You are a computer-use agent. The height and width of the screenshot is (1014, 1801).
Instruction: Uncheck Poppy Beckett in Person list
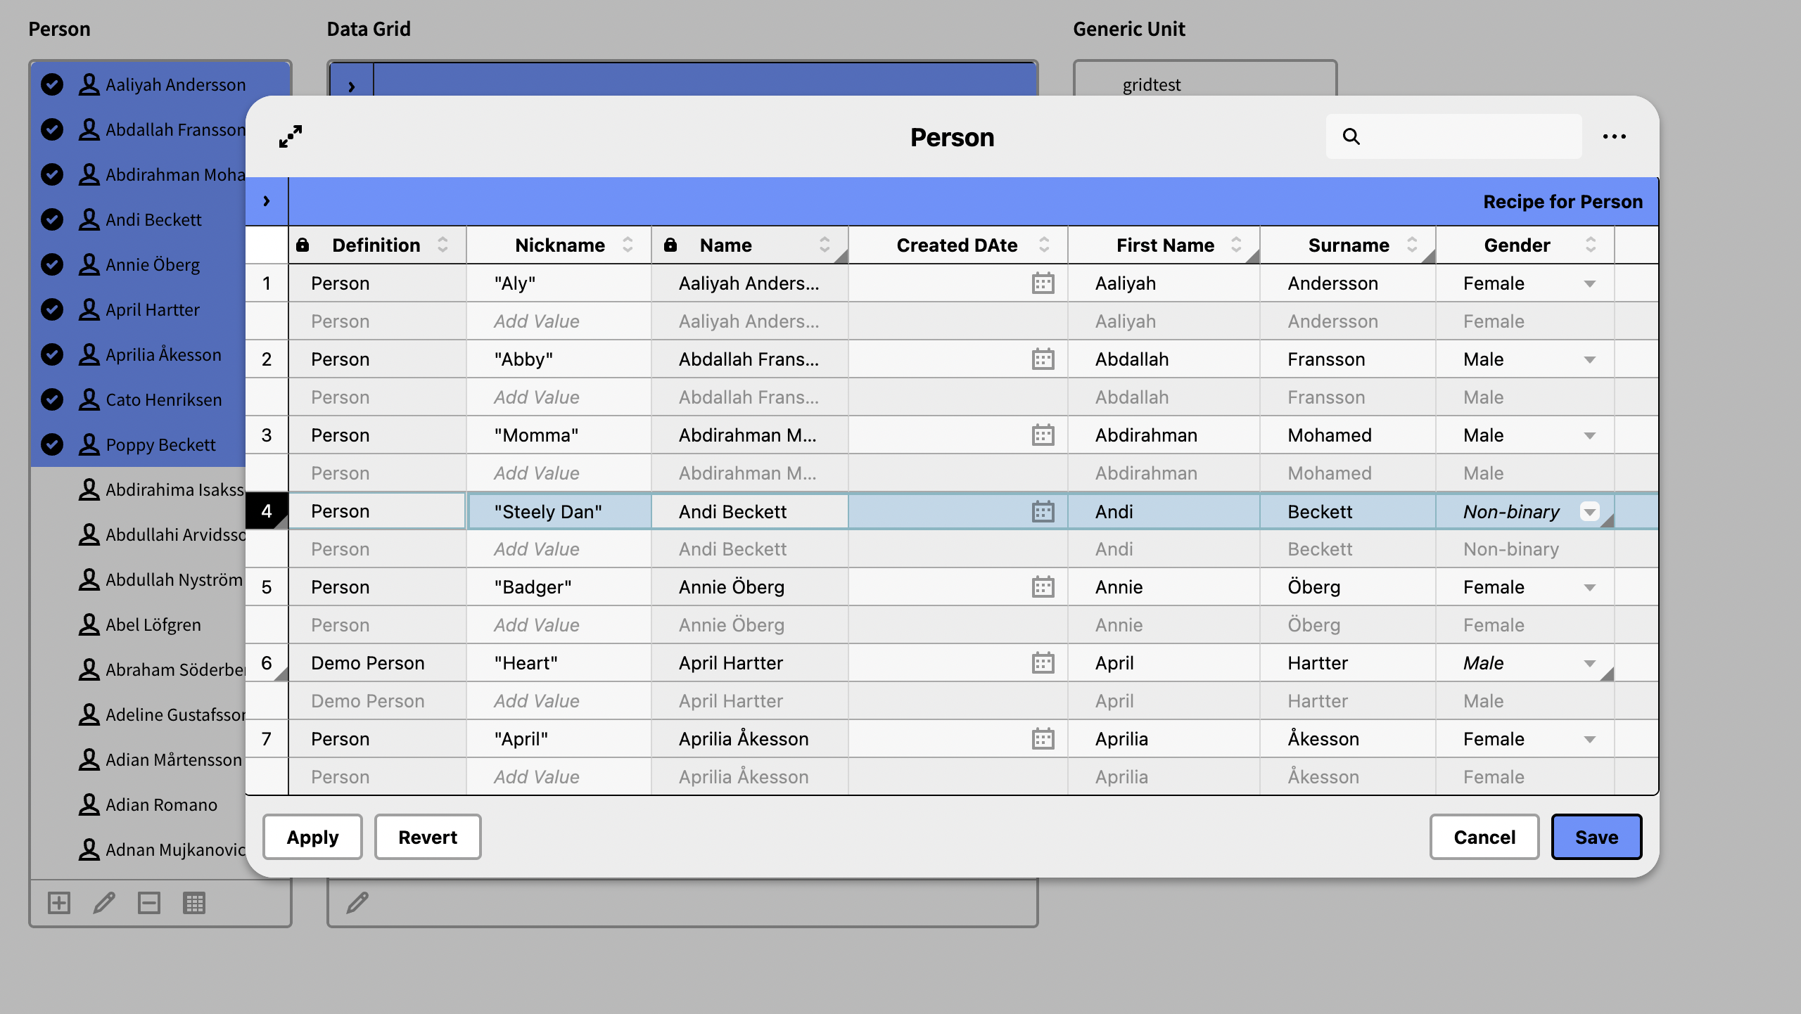(x=52, y=444)
